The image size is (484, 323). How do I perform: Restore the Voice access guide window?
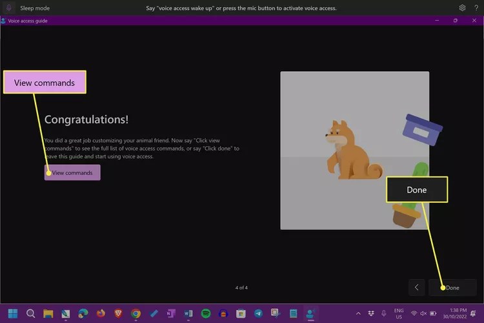pos(456,21)
